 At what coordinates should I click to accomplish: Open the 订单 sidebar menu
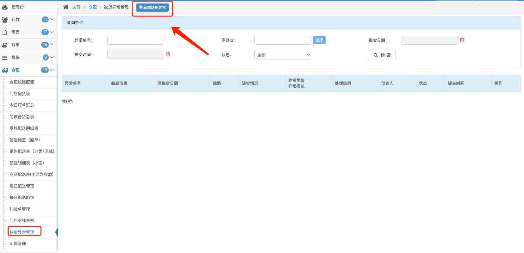click(x=29, y=45)
